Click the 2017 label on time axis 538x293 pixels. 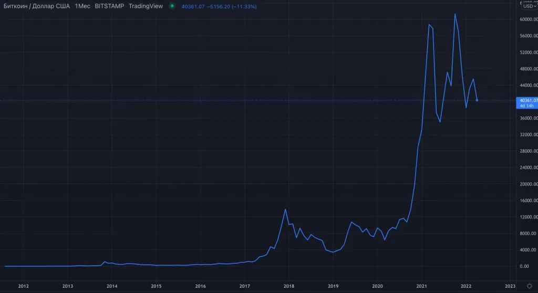click(x=245, y=286)
